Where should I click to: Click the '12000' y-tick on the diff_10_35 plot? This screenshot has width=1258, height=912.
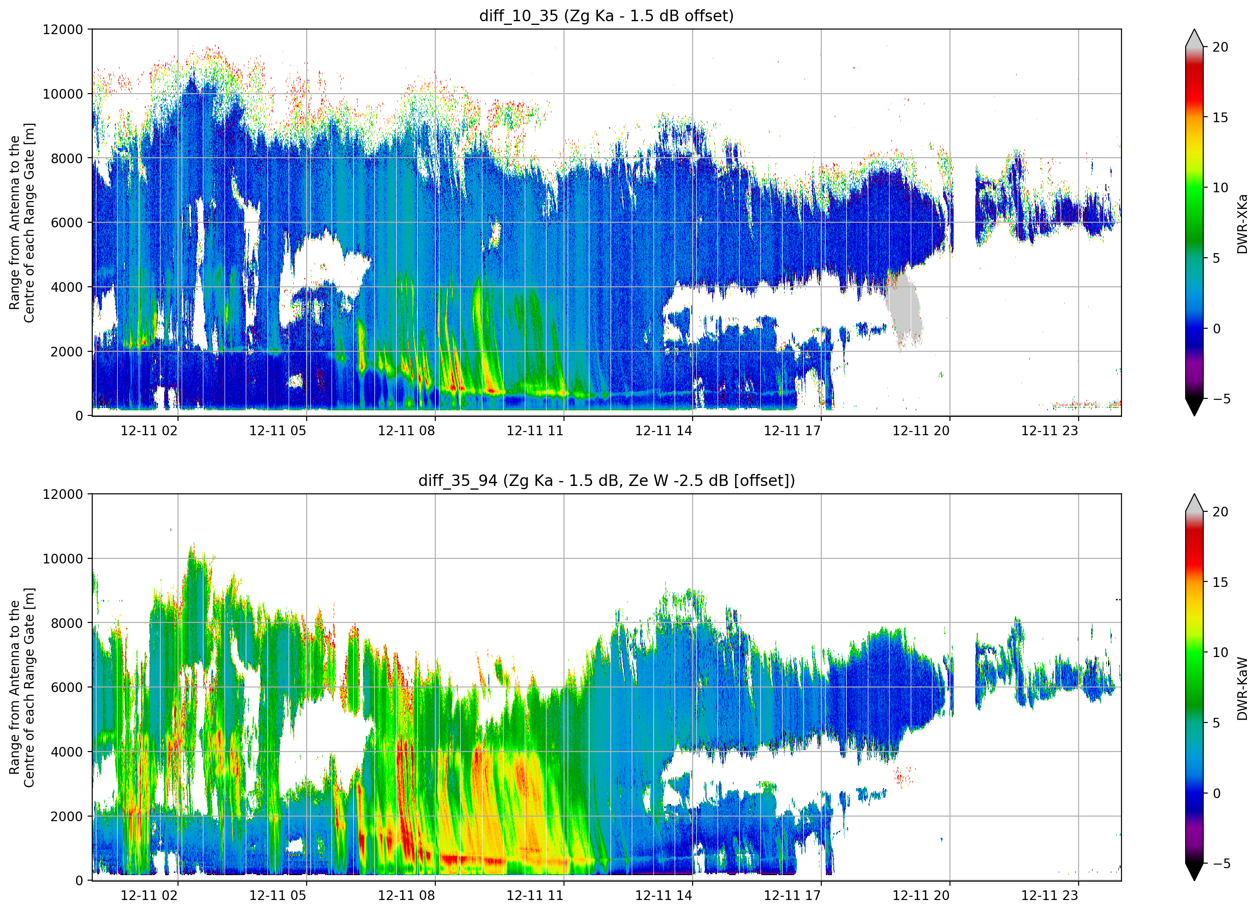63,30
